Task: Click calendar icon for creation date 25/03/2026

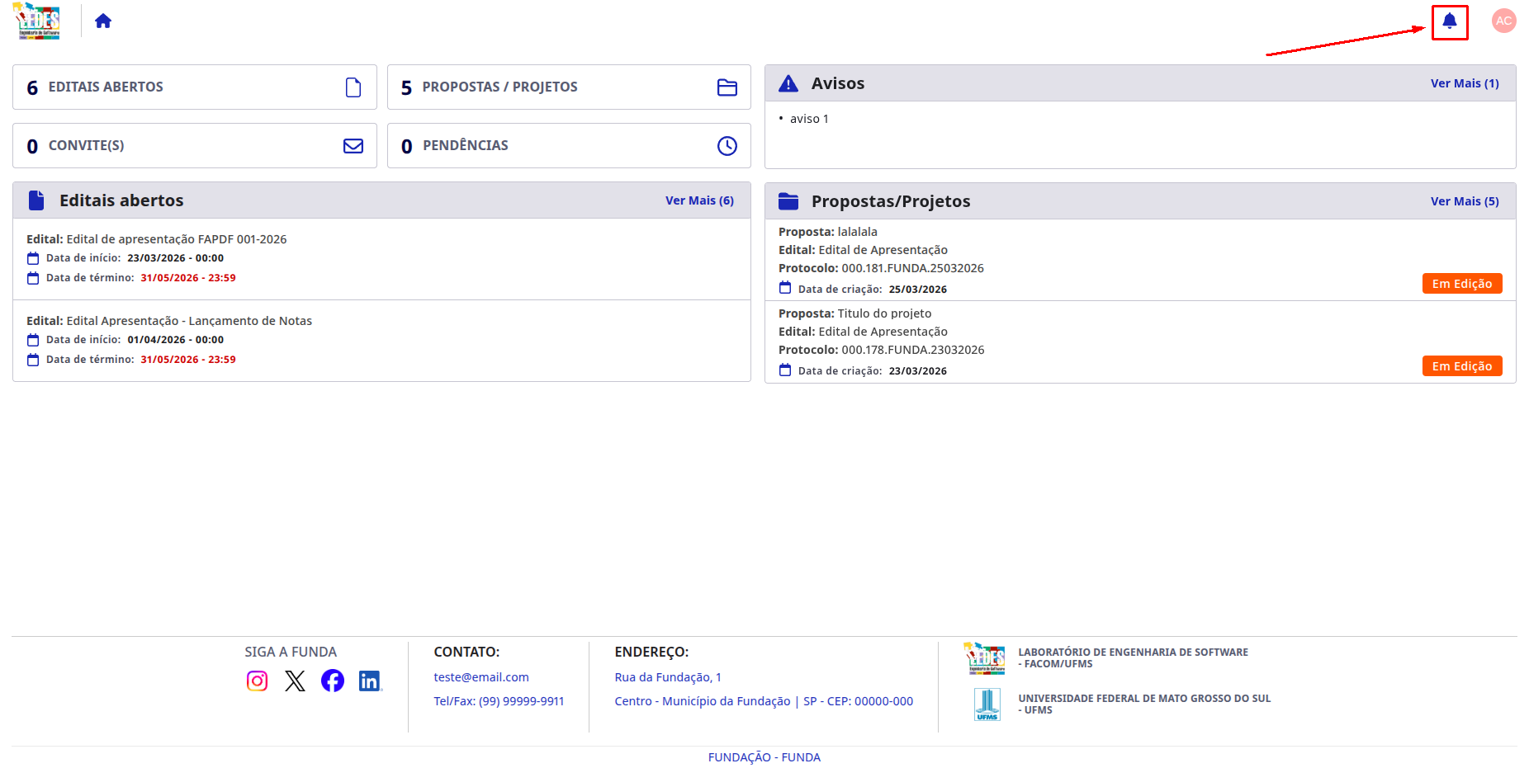Action: tap(785, 288)
